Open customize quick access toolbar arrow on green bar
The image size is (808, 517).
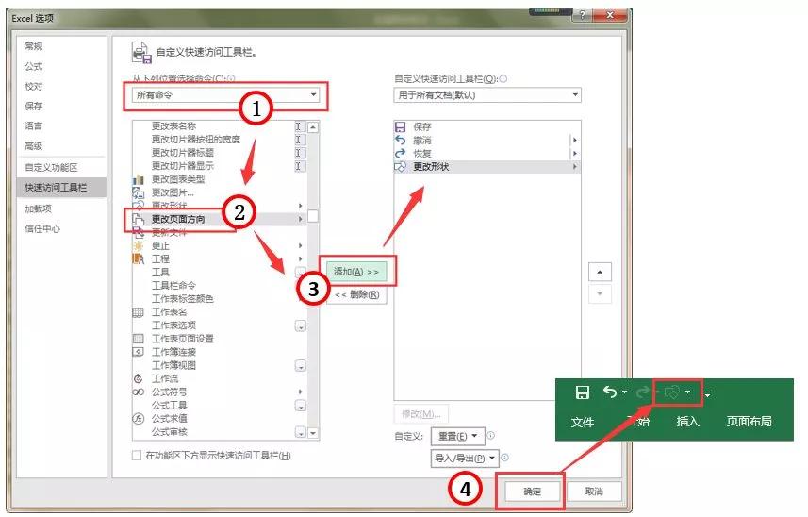707,394
